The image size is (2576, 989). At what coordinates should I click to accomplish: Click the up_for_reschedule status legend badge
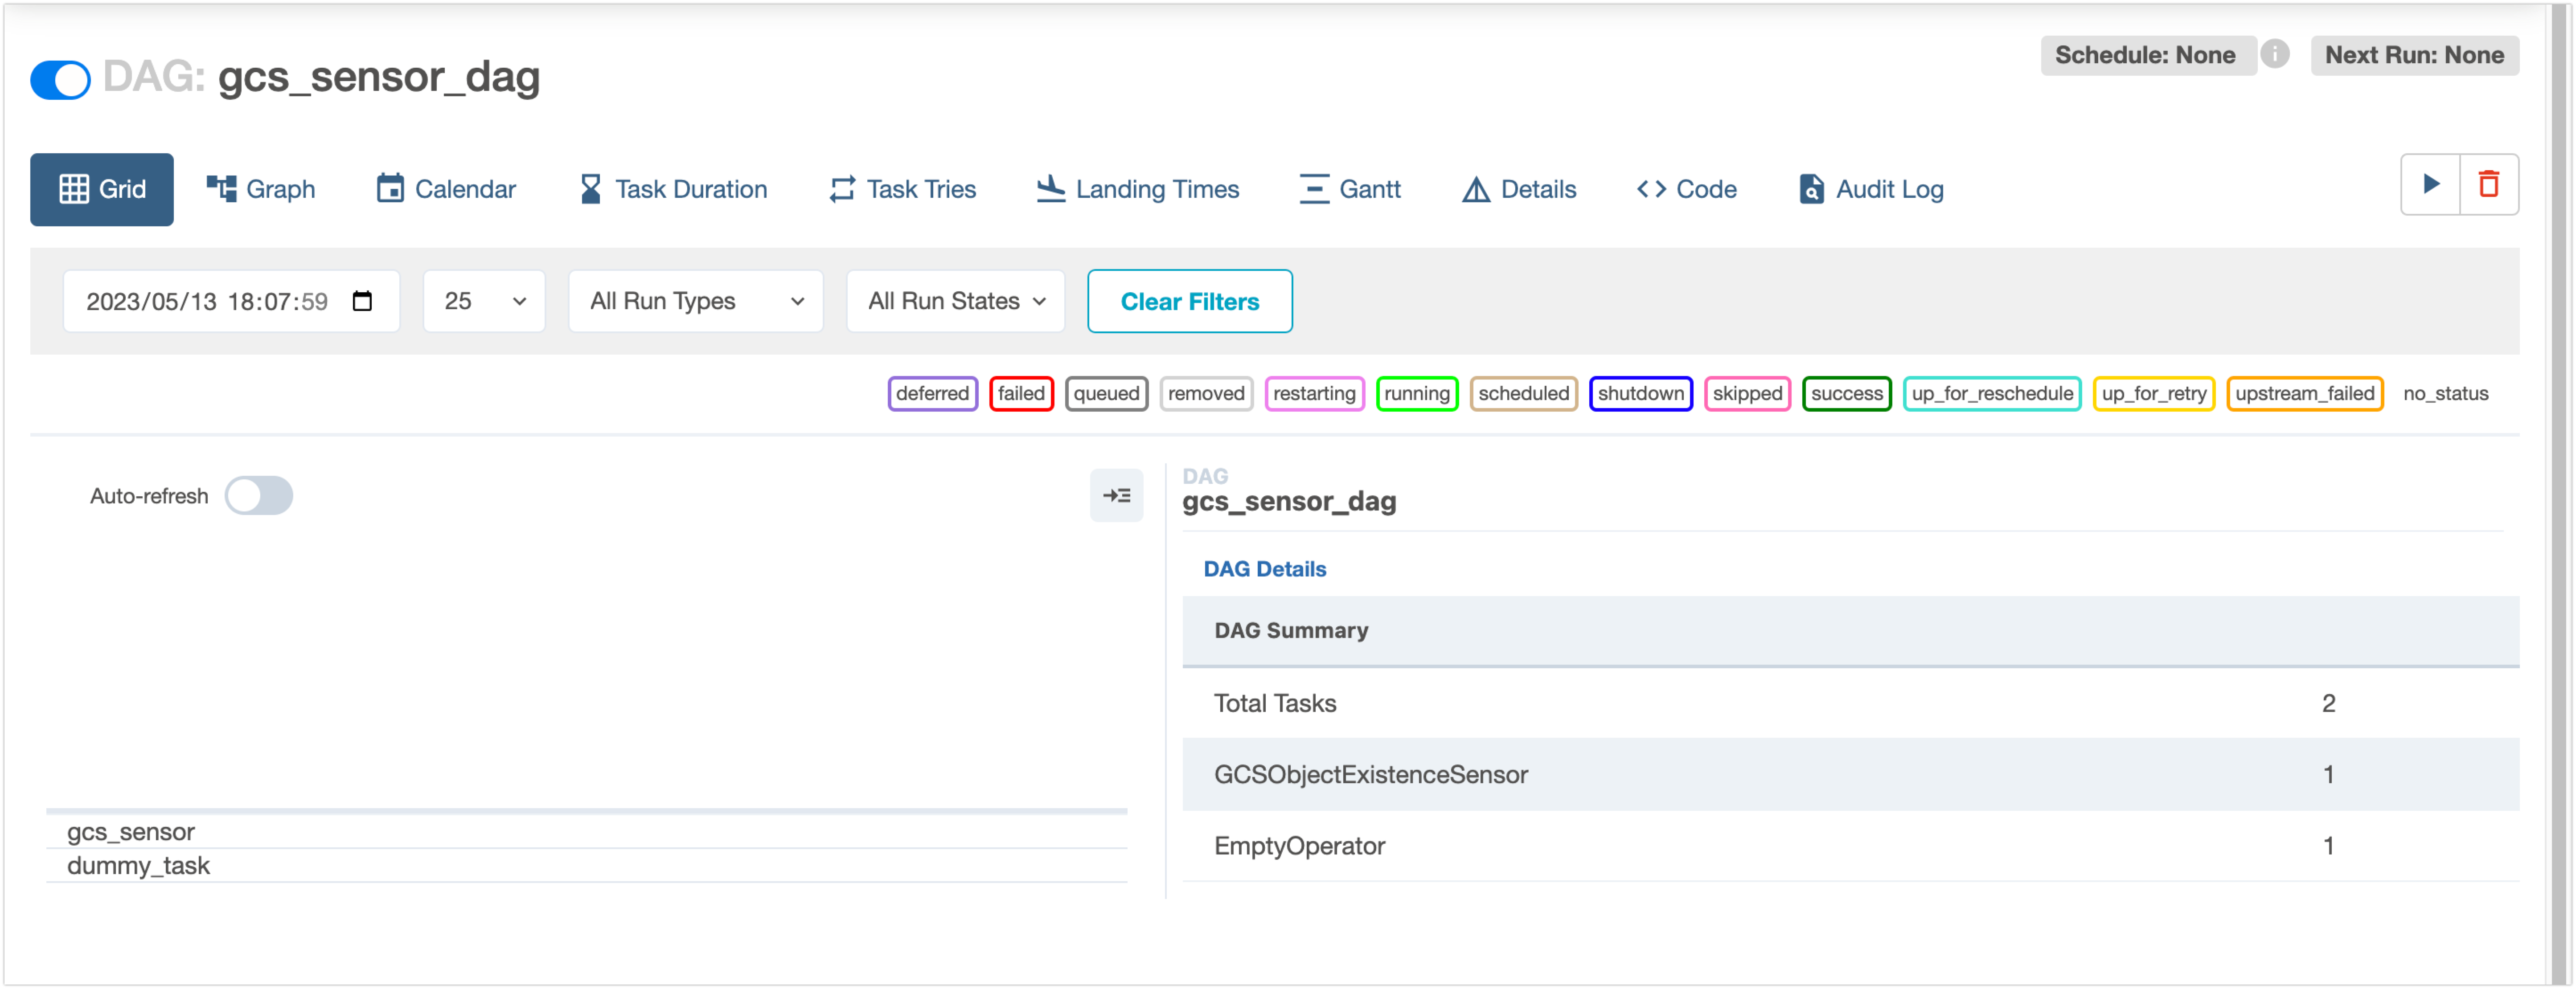click(x=1992, y=394)
